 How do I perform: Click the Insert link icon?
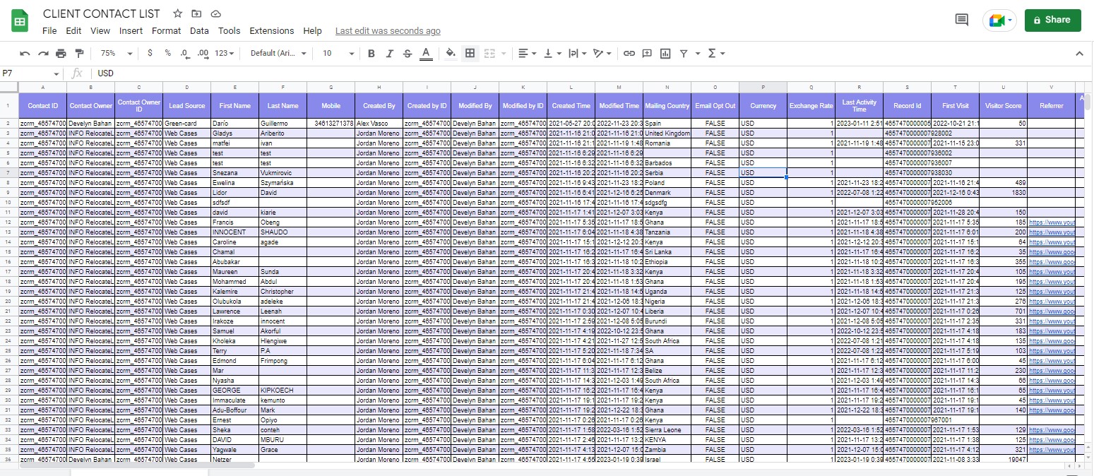click(629, 54)
